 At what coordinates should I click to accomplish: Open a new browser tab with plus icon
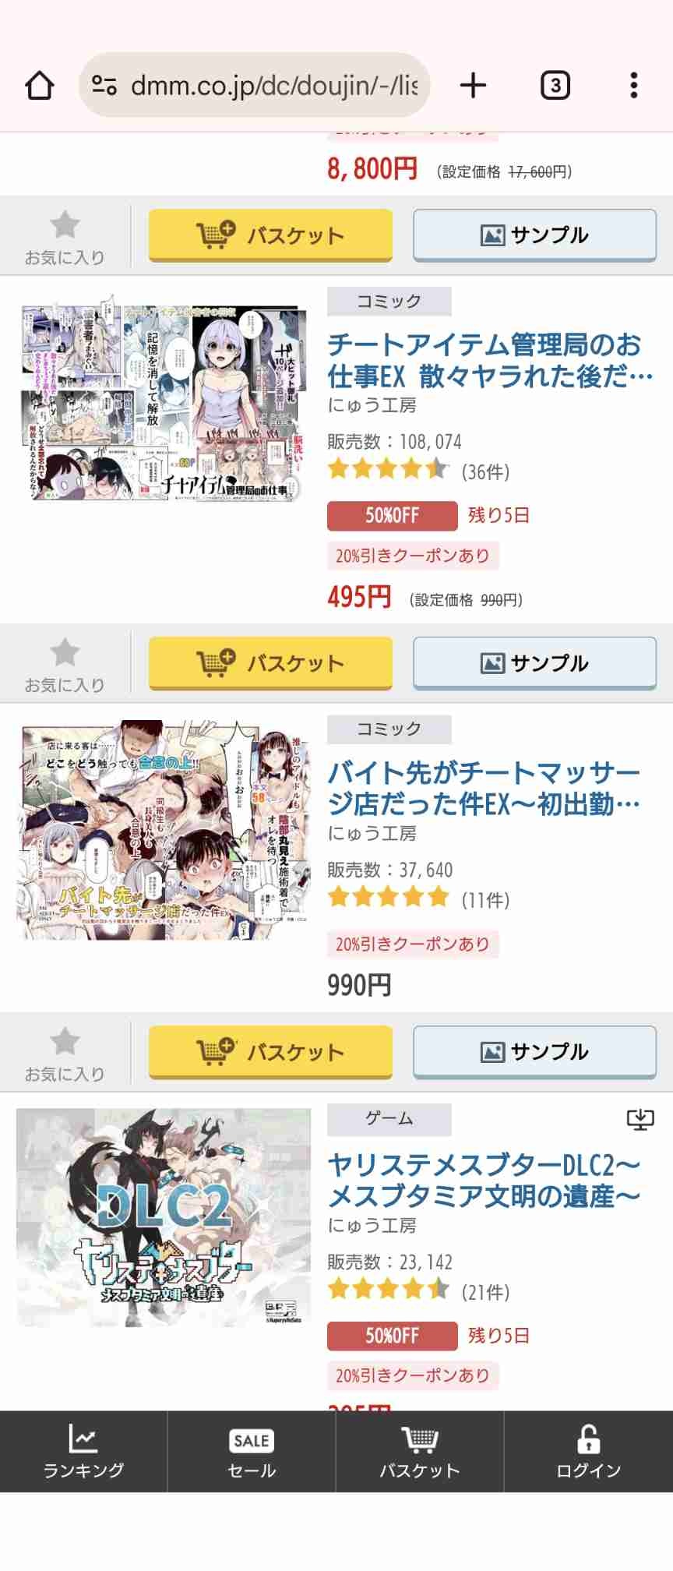tap(473, 85)
